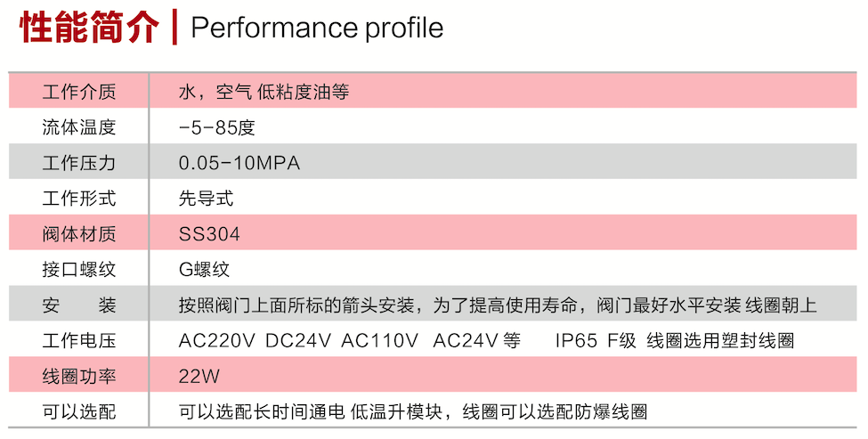Click the IP65 F级 protection rating text
Viewport: 868px width, 439px height.
click(x=596, y=341)
